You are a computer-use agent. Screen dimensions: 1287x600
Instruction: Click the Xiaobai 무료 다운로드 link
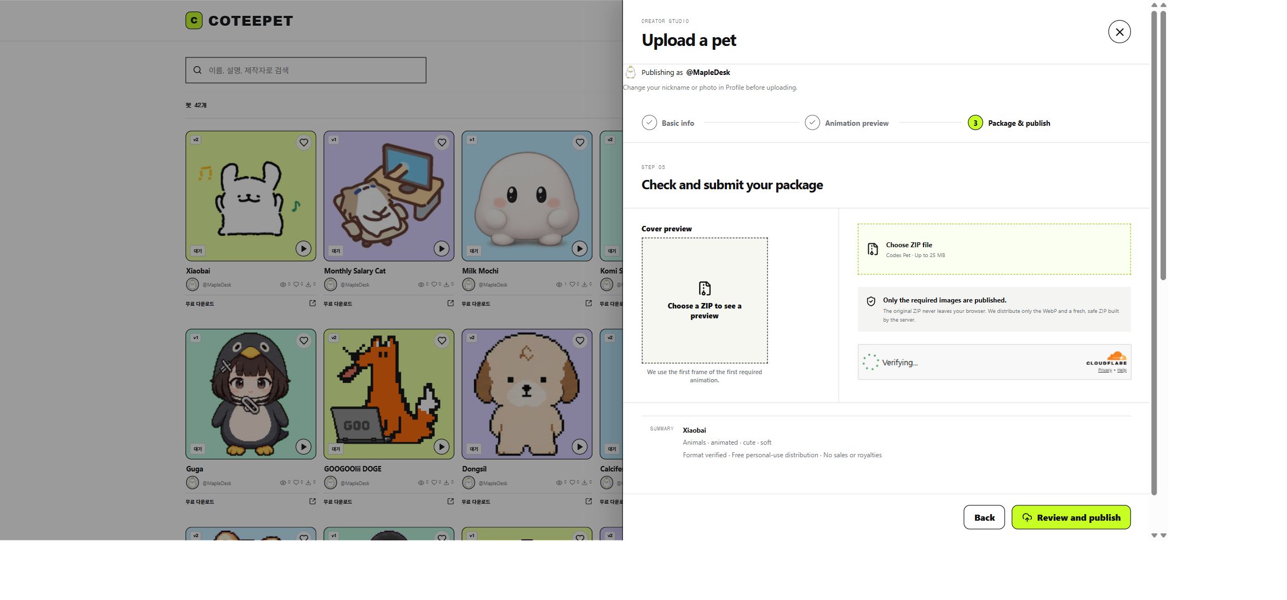coord(200,304)
